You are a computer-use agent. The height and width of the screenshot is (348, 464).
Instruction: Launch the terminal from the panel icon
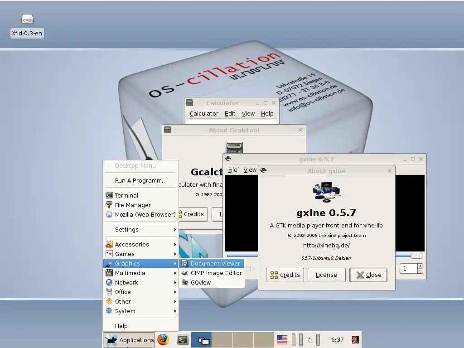tap(183, 340)
